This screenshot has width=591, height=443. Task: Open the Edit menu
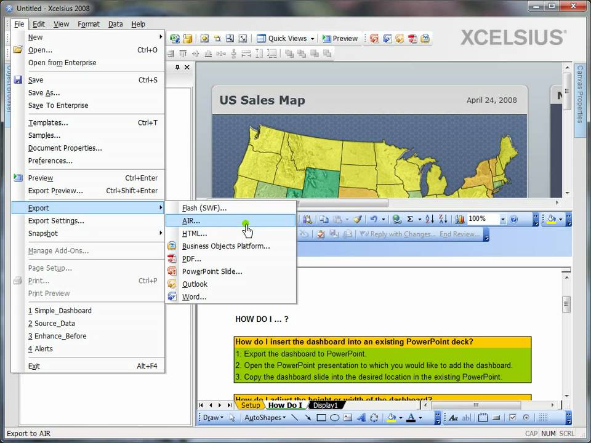click(x=38, y=24)
